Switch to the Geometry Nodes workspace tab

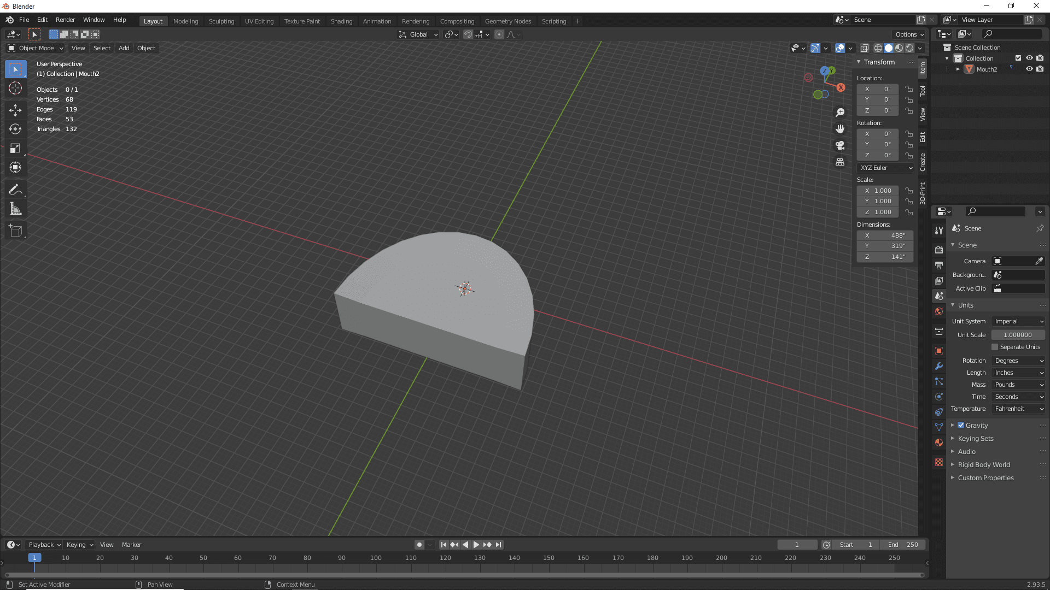click(x=508, y=21)
